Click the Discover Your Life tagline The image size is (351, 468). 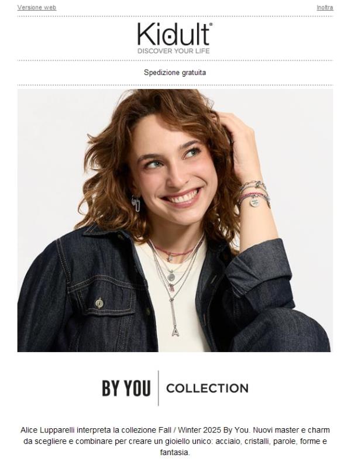tap(173, 51)
